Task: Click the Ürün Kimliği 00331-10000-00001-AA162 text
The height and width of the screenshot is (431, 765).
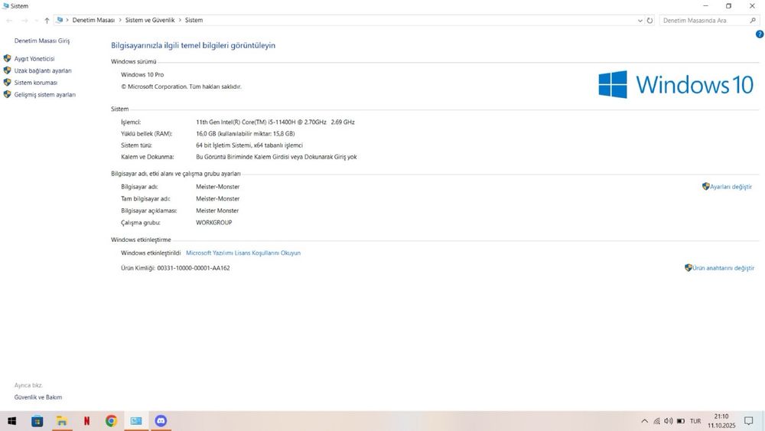Action: tap(175, 268)
